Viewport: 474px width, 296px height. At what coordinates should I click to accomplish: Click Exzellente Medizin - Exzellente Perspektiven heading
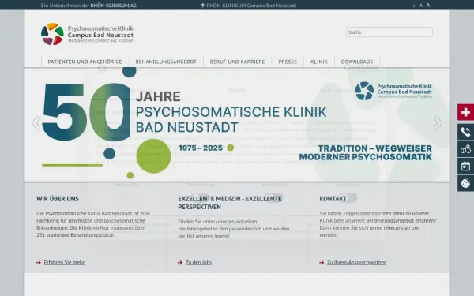click(x=230, y=203)
